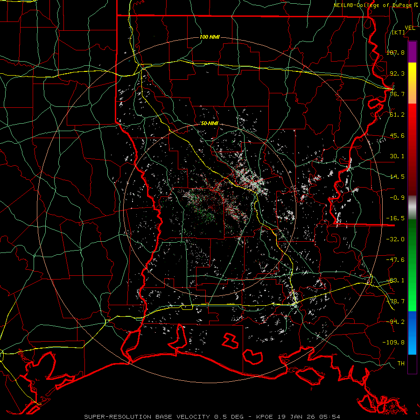
Task: Click the 92.3 value on velocity scale
Action: 397,73
